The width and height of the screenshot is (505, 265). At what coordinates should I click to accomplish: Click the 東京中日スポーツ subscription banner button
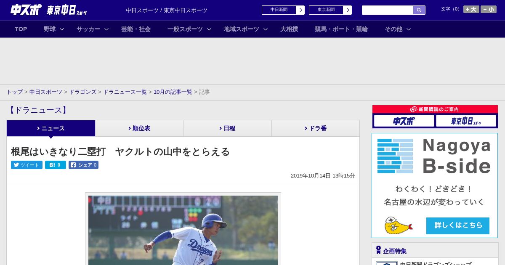coord(466,121)
